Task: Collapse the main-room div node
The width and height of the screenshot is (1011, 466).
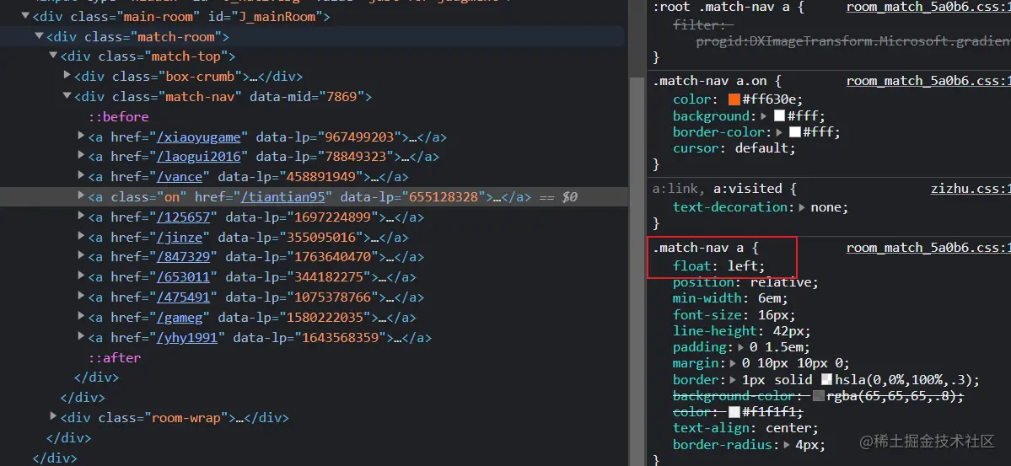Action: (x=25, y=17)
